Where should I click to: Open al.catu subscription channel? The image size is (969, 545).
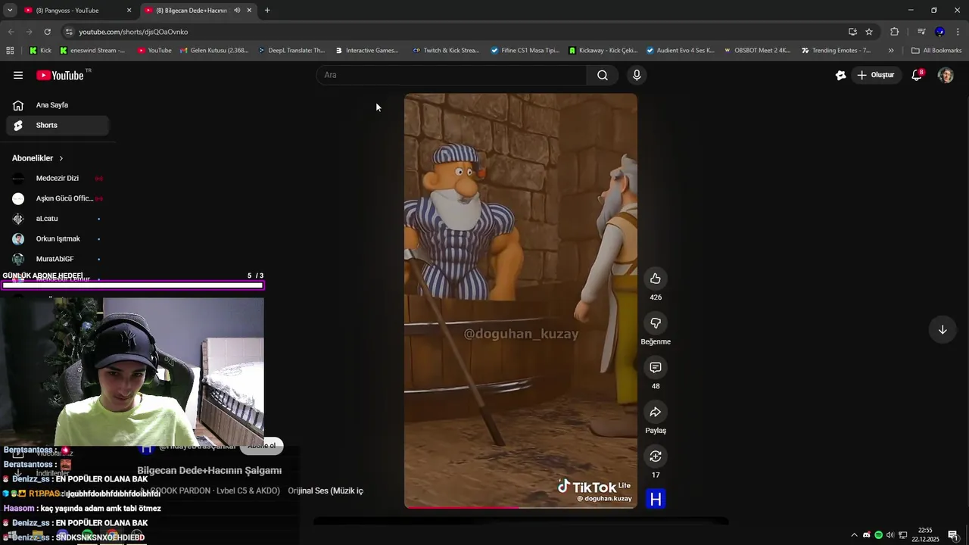(x=58, y=219)
